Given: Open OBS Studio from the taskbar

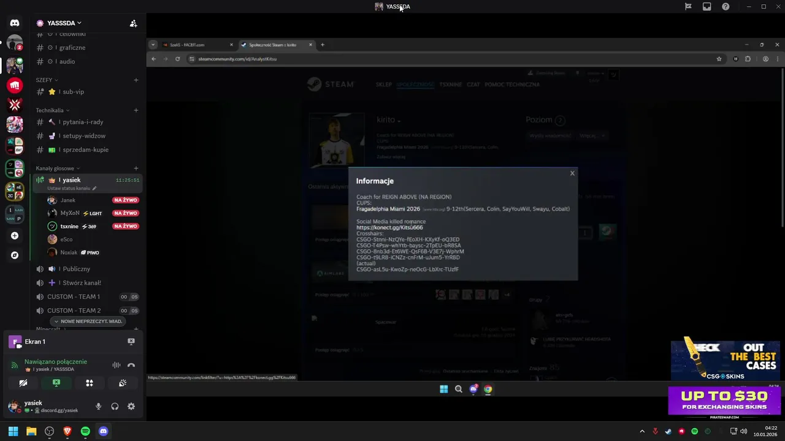Looking at the screenshot, I should tap(50, 431).
